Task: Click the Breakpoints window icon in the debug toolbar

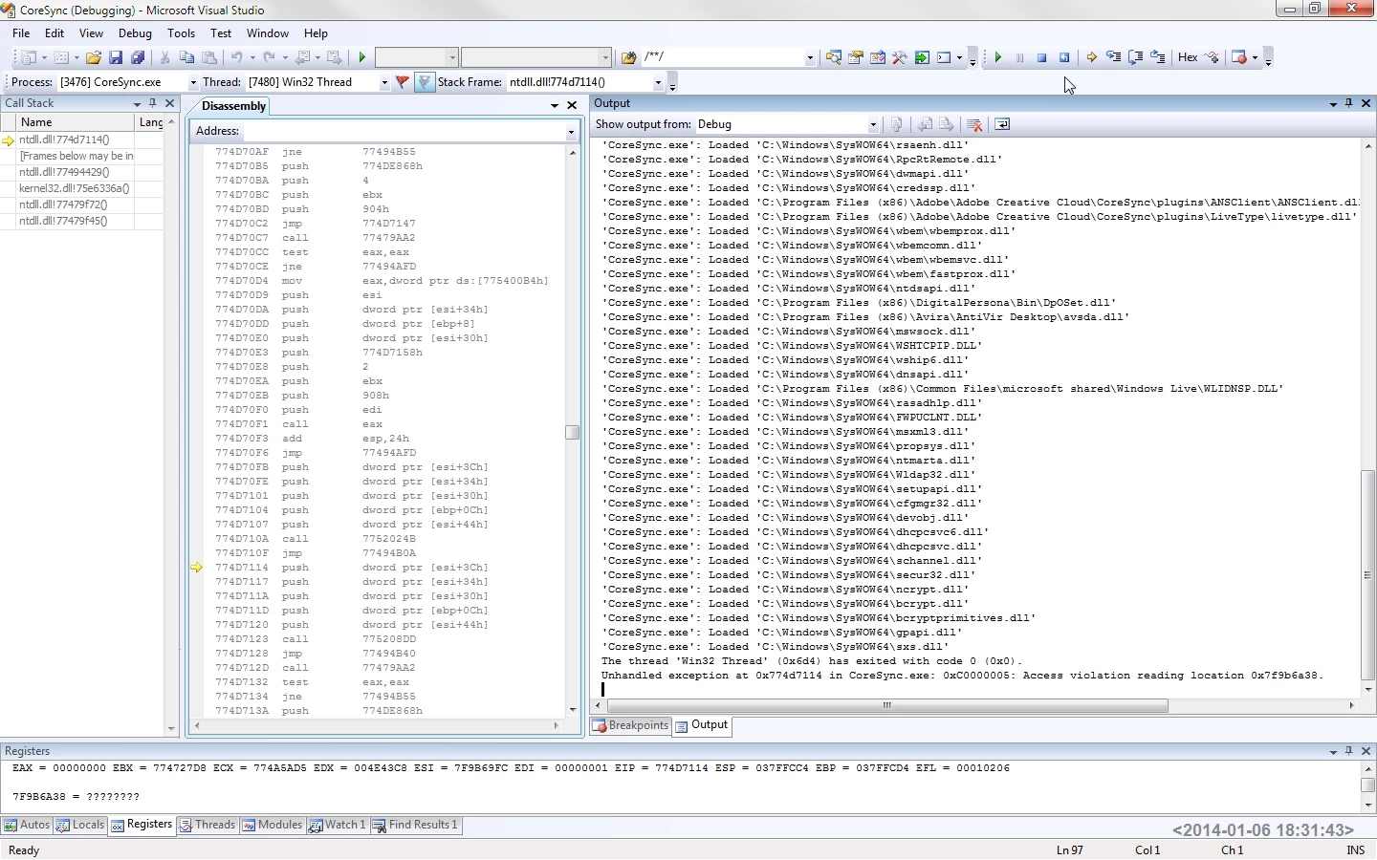Action: tap(1239, 57)
